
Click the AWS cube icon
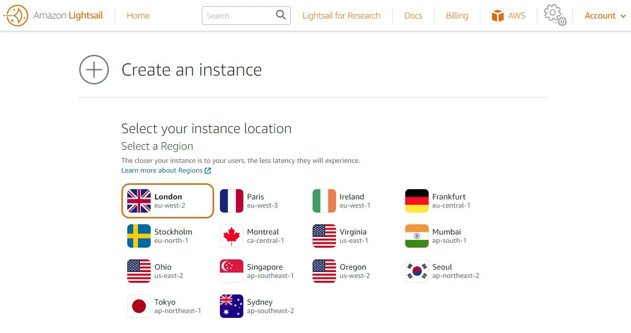point(497,16)
